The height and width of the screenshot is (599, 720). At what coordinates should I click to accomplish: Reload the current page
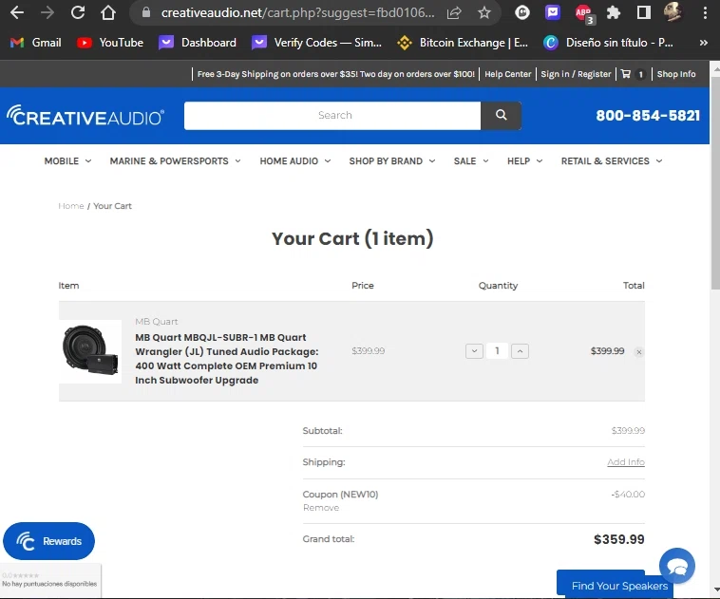[x=78, y=13]
